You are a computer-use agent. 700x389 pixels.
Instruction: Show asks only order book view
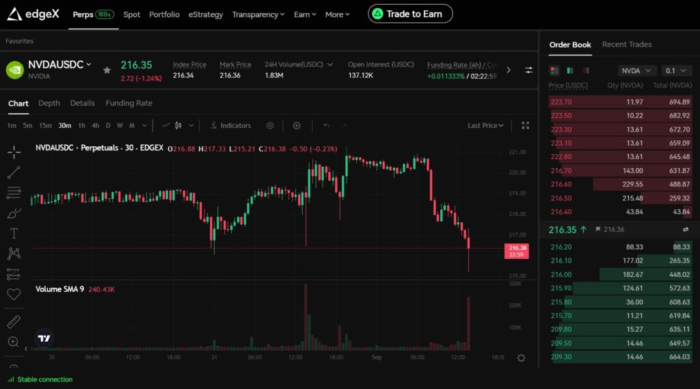click(586, 70)
